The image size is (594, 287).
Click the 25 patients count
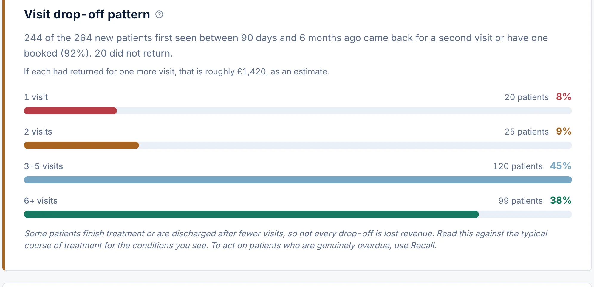pyautogui.click(x=527, y=132)
